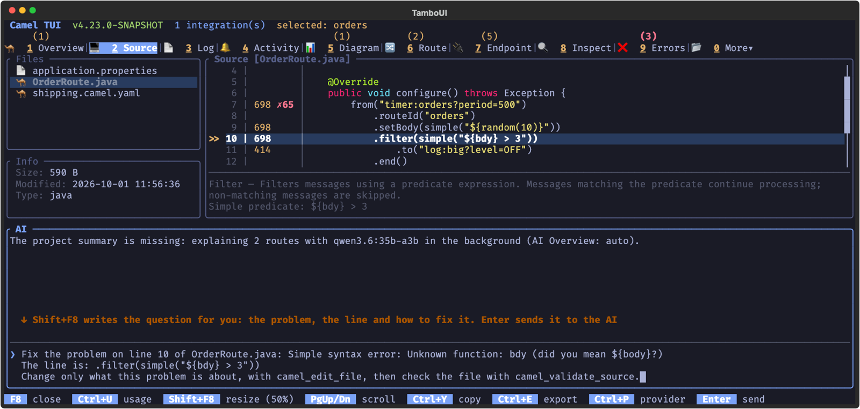The height and width of the screenshot is (409, 860).
Task: Click the shuffle icon beside Route tab
Action: click(390, 48)
